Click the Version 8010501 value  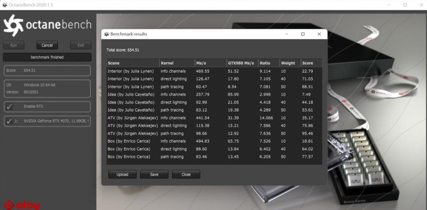[31, 92]
